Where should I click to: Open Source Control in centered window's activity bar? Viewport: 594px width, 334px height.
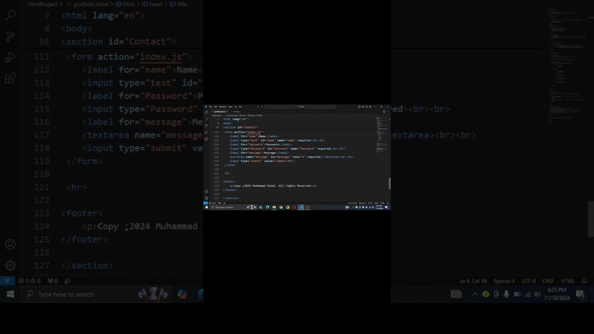click(207, 125)
